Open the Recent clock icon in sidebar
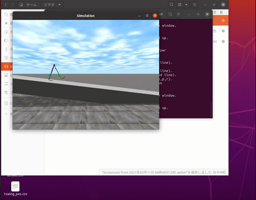Image resolution: width=256 pixels, height=200 pixels. (x=6, y=15)
